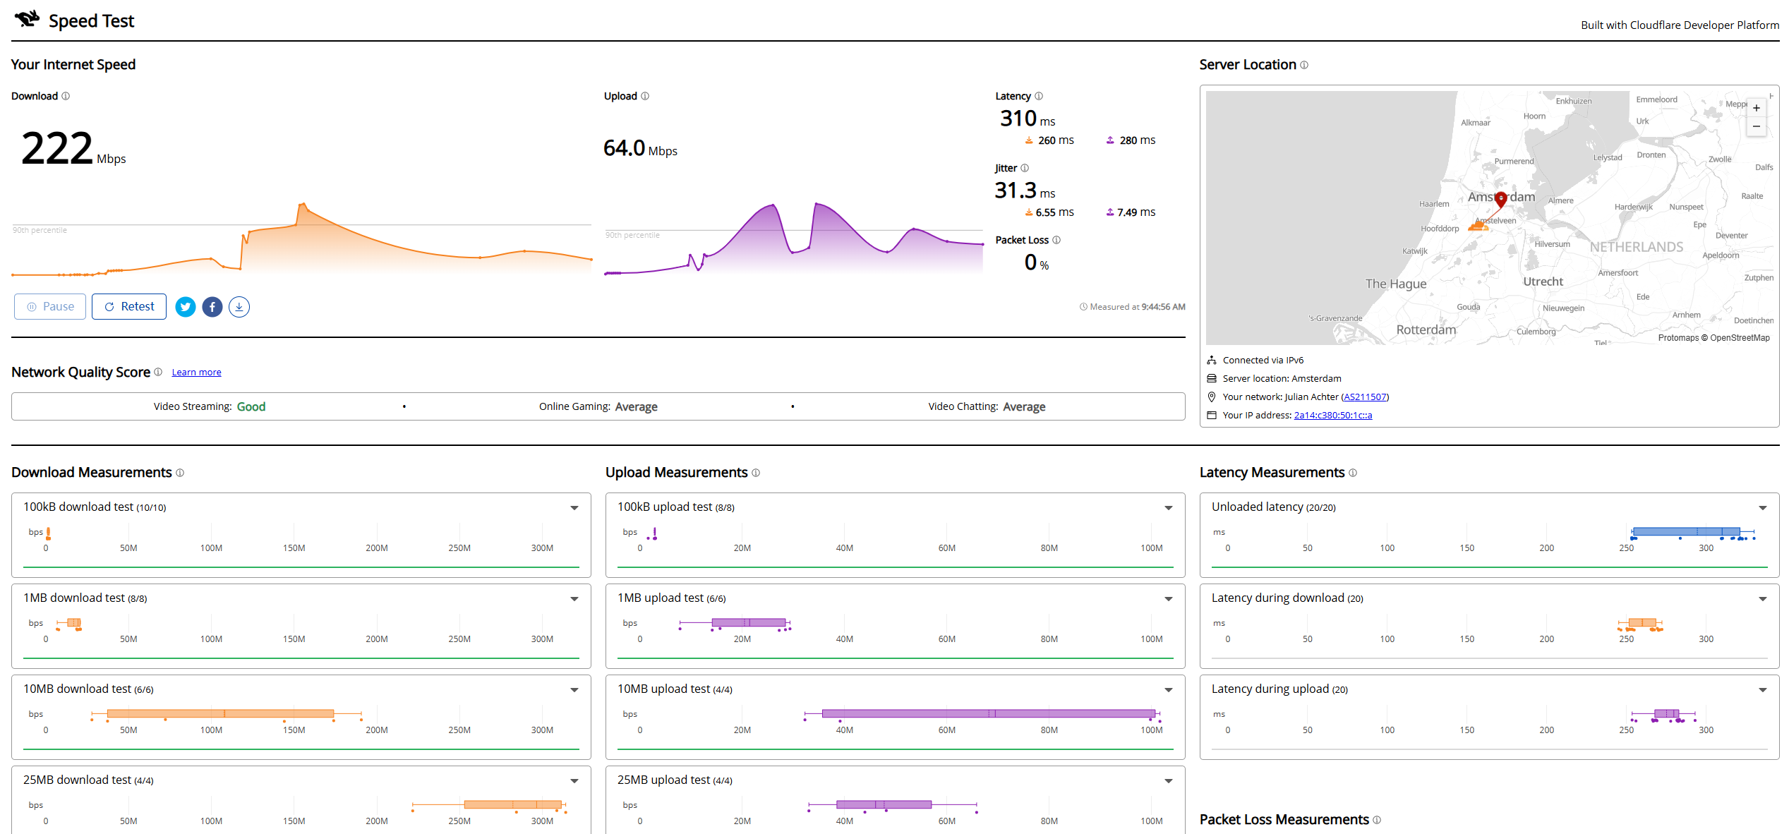Click the red server pin on map
This screenshot has height=834, width=1789.
(x=1501, y=199)
